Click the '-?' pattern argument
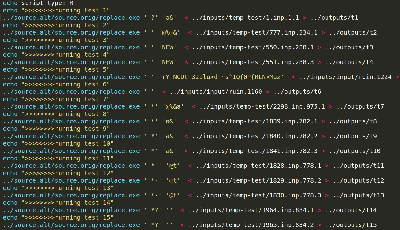 pos(151,18)
